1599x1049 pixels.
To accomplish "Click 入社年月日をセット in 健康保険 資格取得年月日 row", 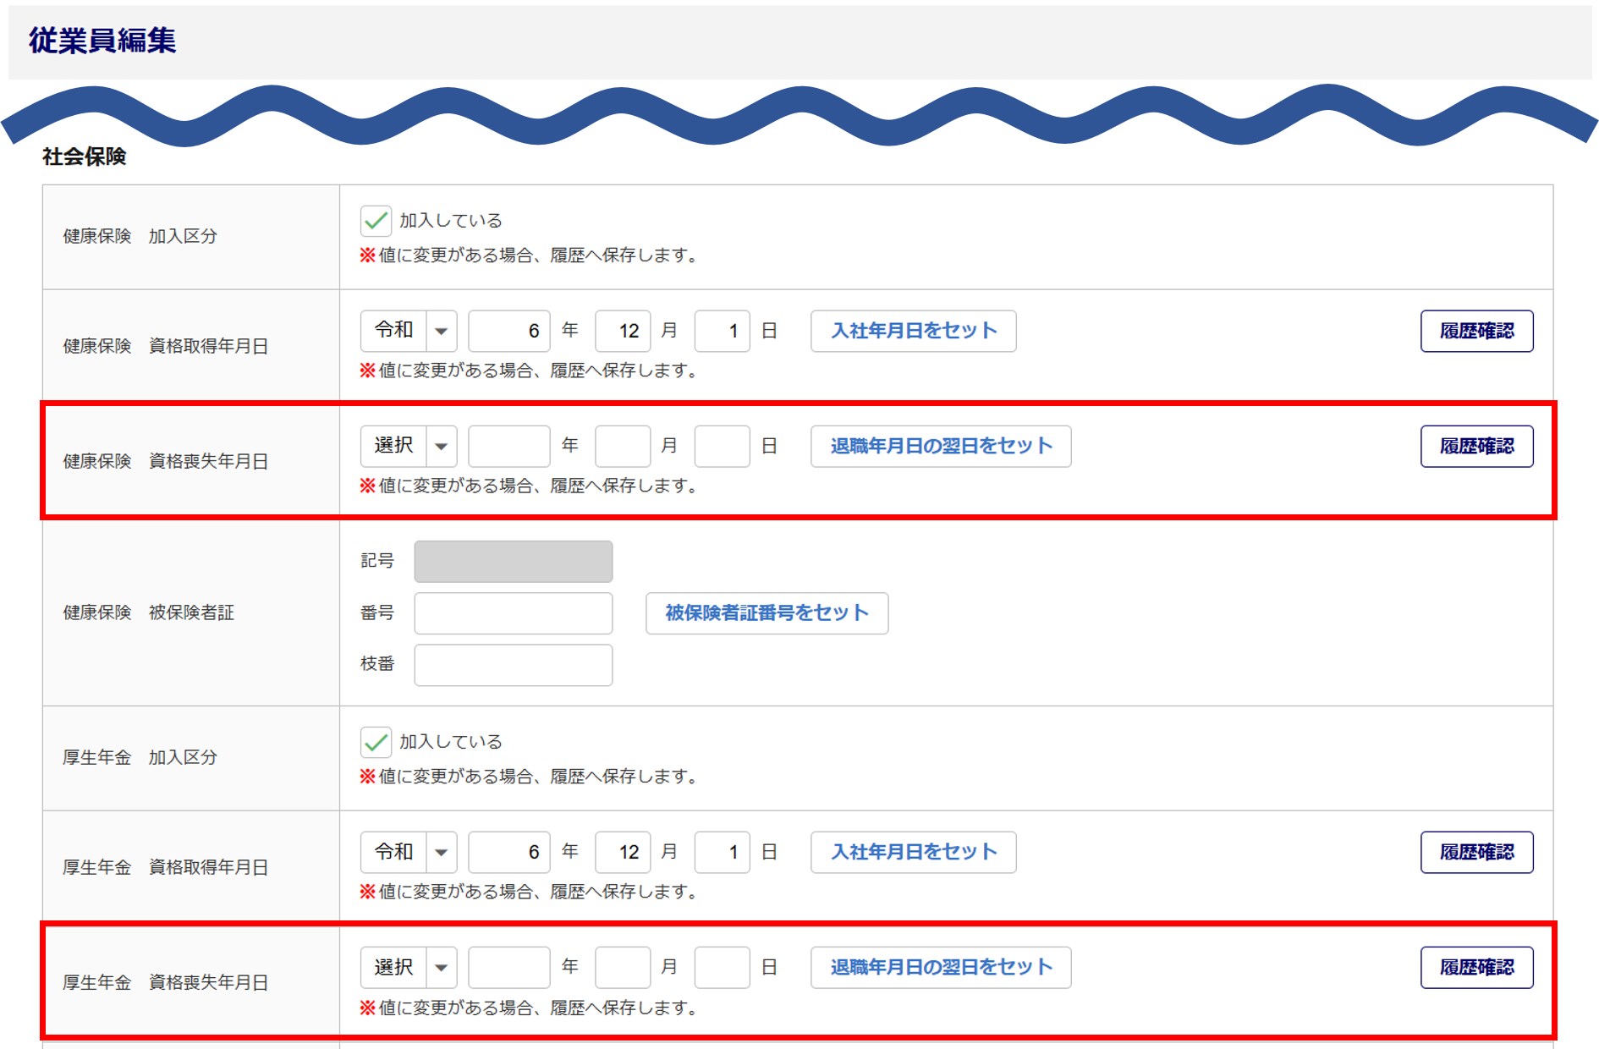I will click(914, 331).
